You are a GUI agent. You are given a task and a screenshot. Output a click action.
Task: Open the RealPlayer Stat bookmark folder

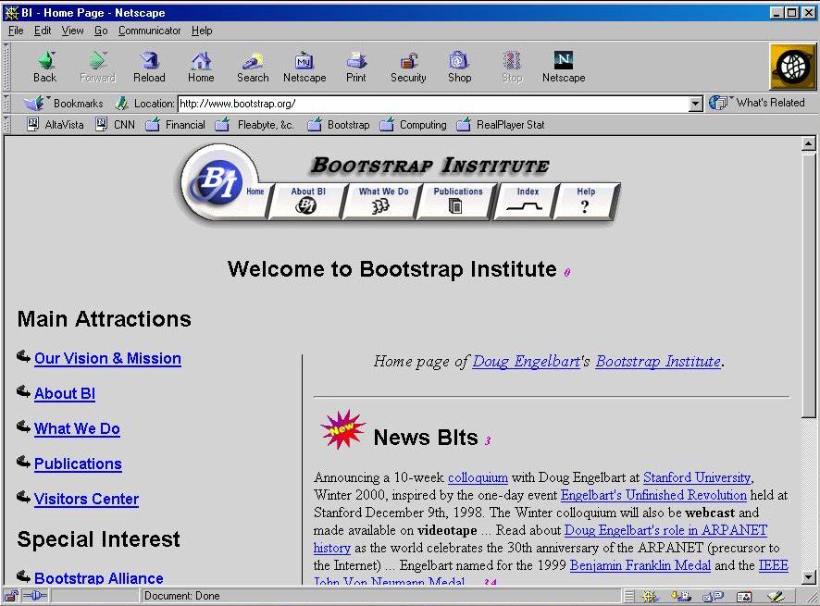(501, 125)
